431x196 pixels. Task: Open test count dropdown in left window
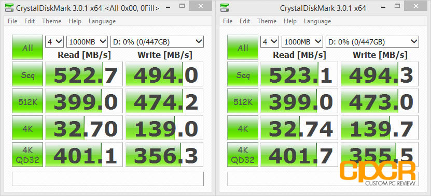(54, 42)
